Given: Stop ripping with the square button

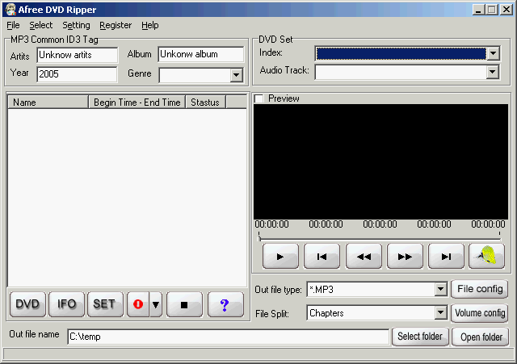Looking at the screenshot, I should pos(184,305).
